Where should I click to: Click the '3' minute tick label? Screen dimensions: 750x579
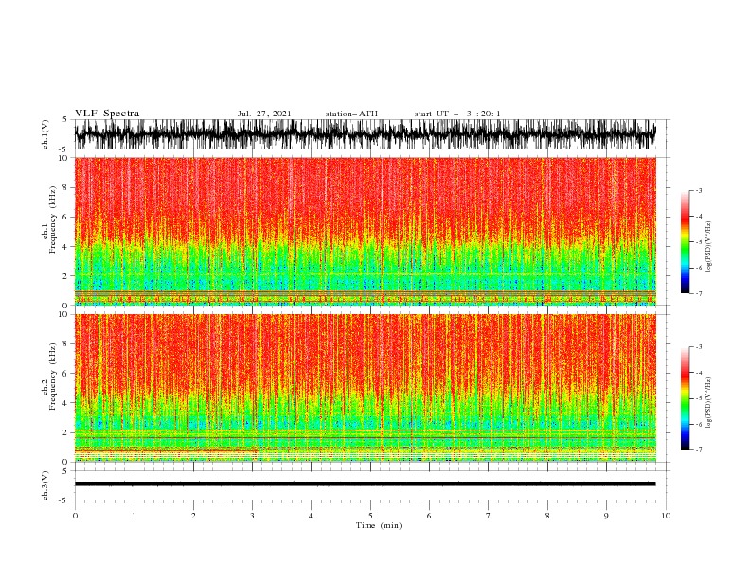point(252,516)
